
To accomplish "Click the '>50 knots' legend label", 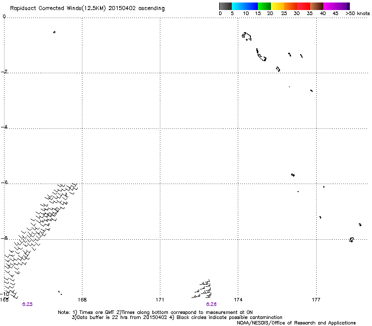I will pos(357,14).
